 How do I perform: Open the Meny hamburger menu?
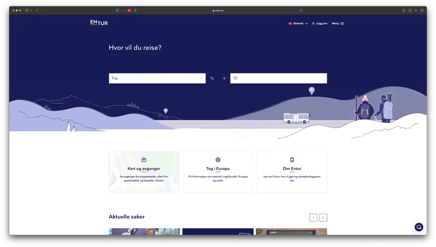click(338, 23)
